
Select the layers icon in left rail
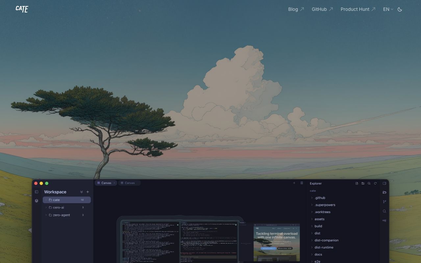37,201
